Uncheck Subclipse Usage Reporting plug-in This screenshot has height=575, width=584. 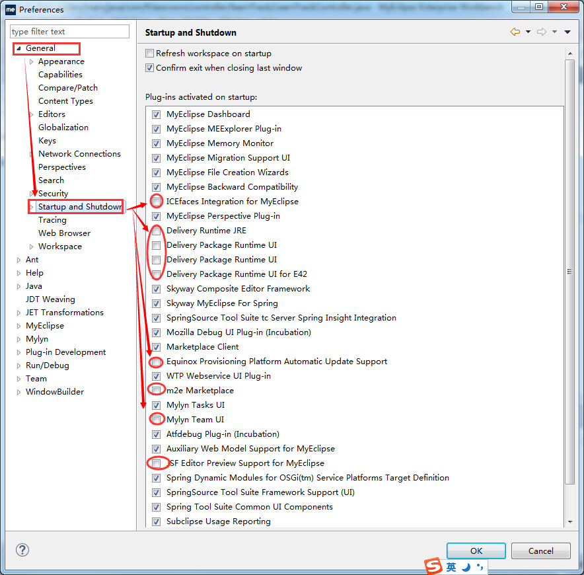157,521
